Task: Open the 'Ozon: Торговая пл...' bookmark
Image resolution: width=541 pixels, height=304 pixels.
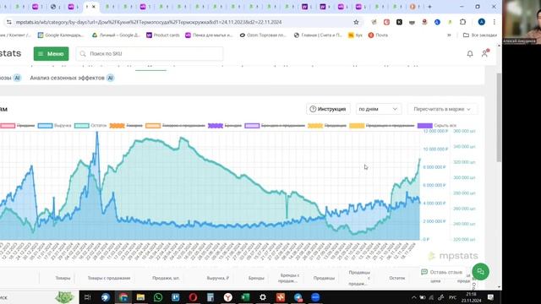Action: pos(263,35)
